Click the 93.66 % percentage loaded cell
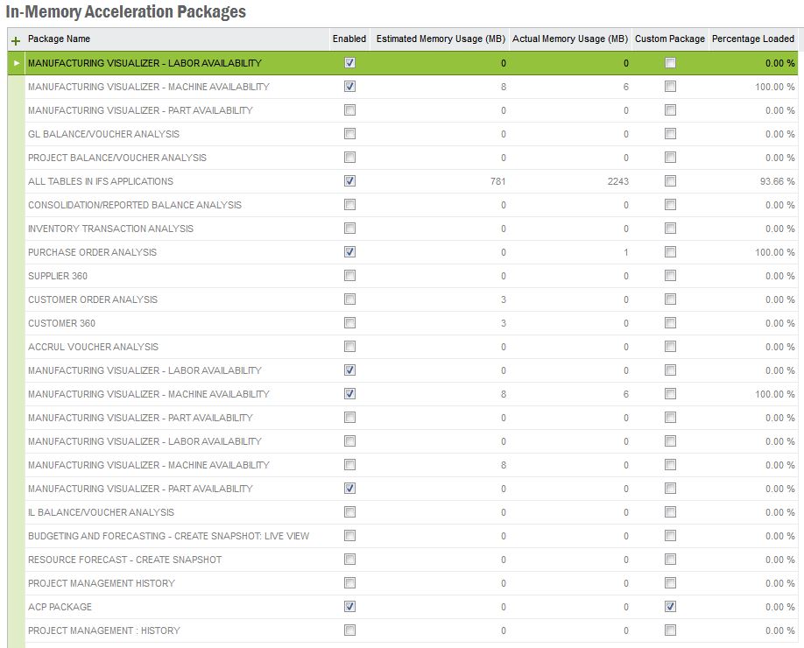Viewport: 804px width, 648px height. click(776, 181)
